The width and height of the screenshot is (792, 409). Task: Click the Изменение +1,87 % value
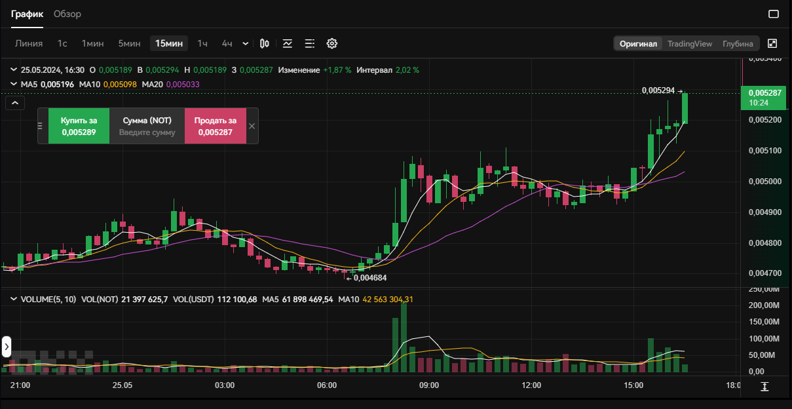tap(314, 69)
